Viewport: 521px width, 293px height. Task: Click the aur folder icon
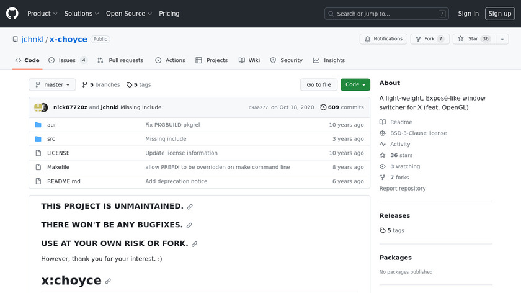tap(38, 125)
